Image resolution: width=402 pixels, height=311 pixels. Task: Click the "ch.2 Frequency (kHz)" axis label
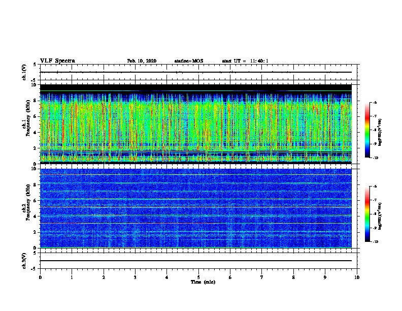[26, 202]
